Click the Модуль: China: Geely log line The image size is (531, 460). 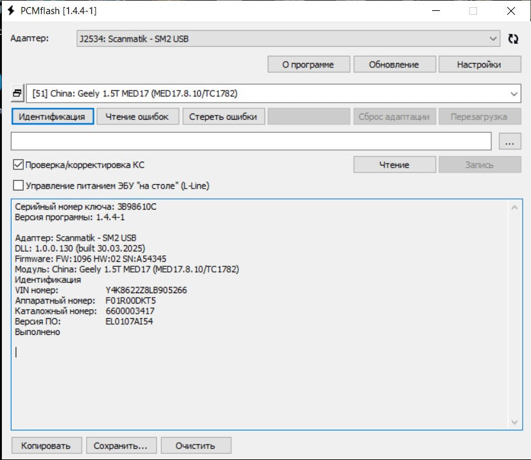point(127,269)
